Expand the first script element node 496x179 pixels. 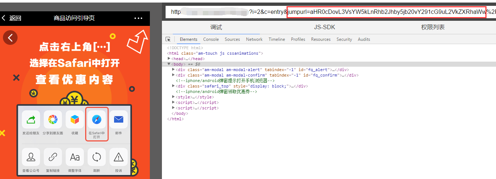(x=173, y=102)
